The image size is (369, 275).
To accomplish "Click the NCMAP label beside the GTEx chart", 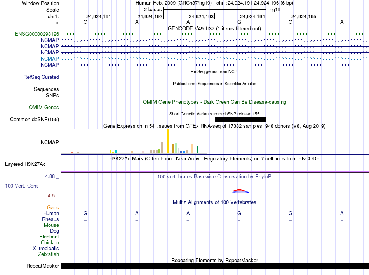I will tap(50, 142).
